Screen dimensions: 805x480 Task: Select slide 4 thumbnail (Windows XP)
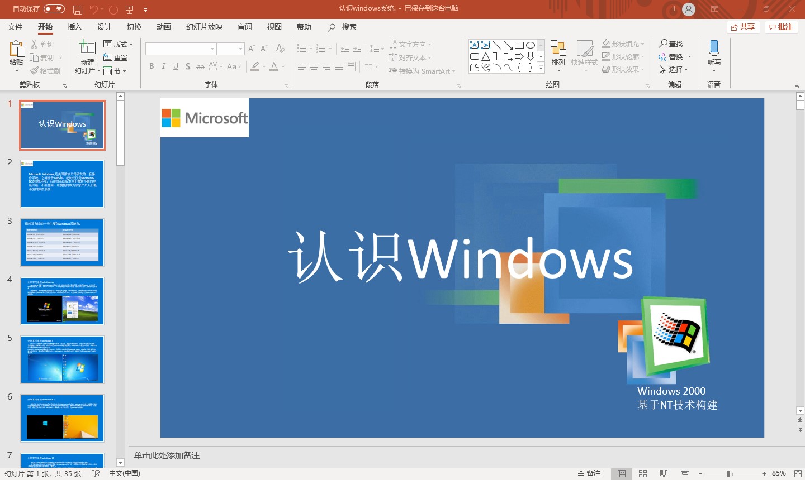[63, 301]
